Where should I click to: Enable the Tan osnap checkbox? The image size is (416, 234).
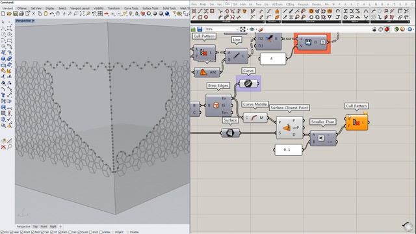tap(70, 232)
